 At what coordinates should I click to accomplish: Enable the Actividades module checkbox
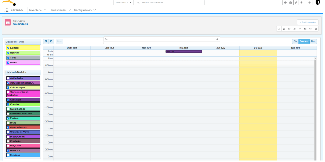click(x=8, y=78)
